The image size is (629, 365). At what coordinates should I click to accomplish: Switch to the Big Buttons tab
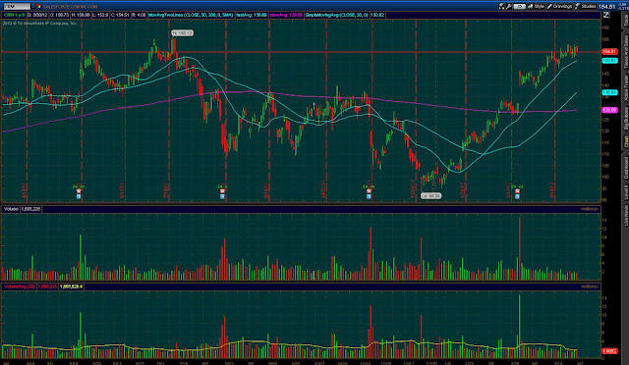tap(625, 118)
